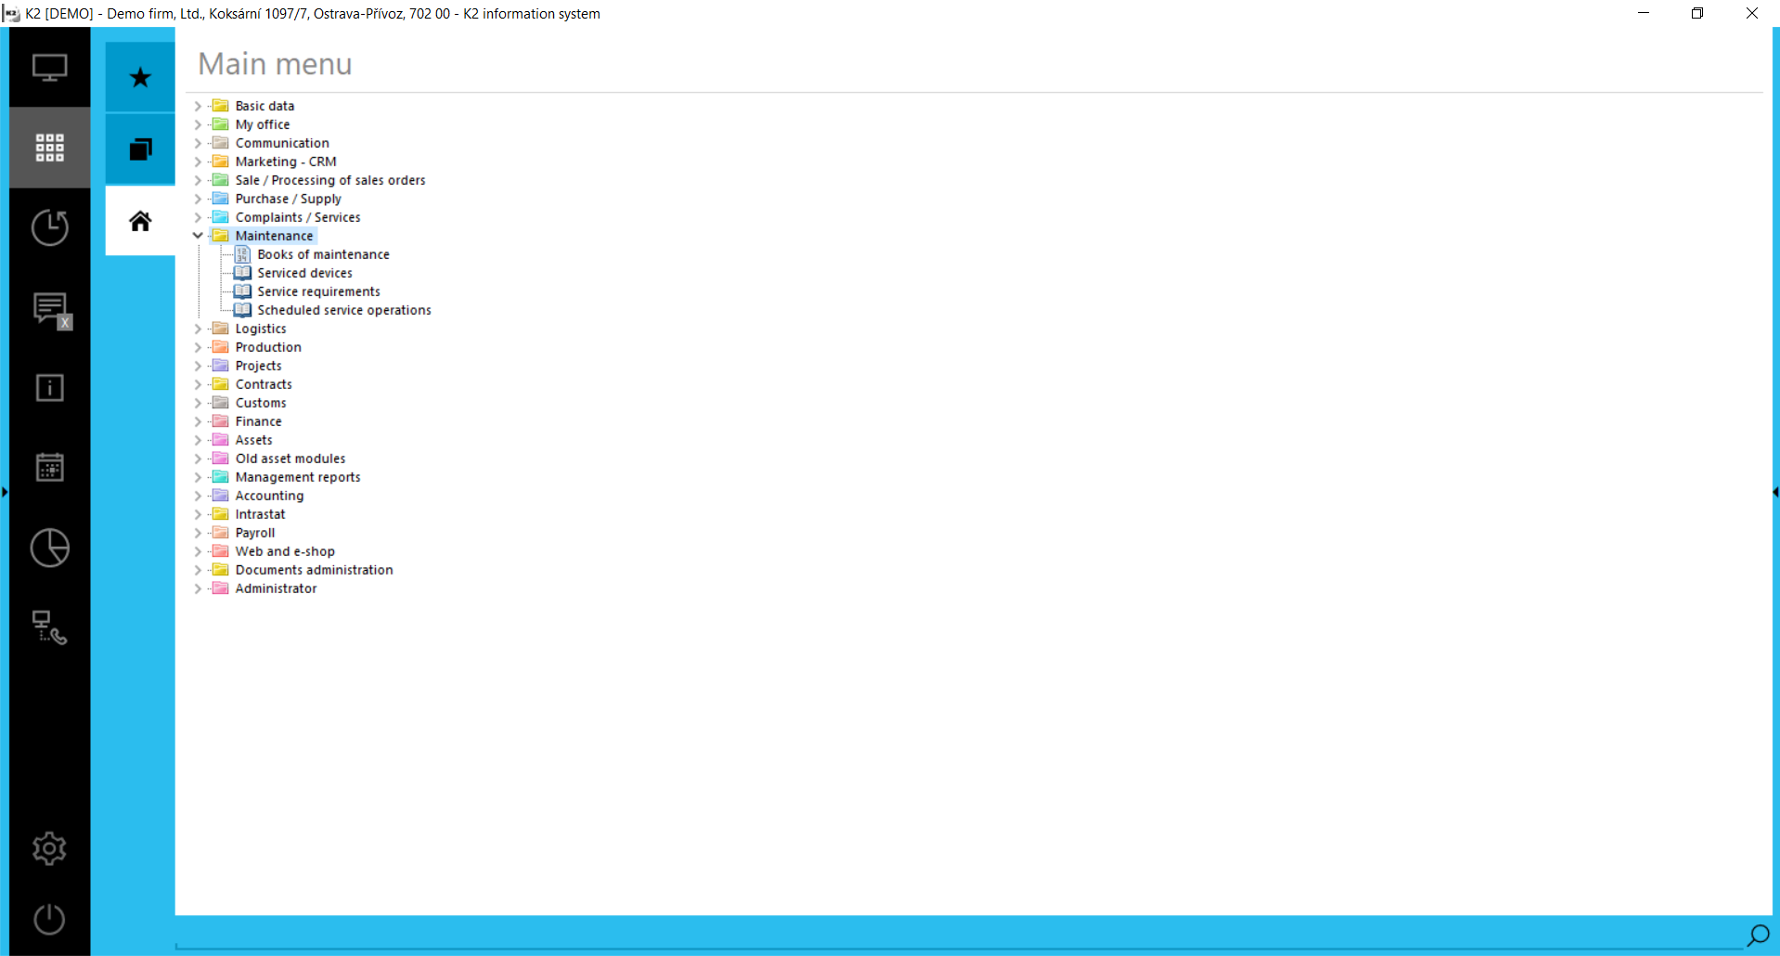Expand the Marketing - CRM folder
Image resolution: width=1780 pixels, height=956 pixels.
tap(198, 161)
